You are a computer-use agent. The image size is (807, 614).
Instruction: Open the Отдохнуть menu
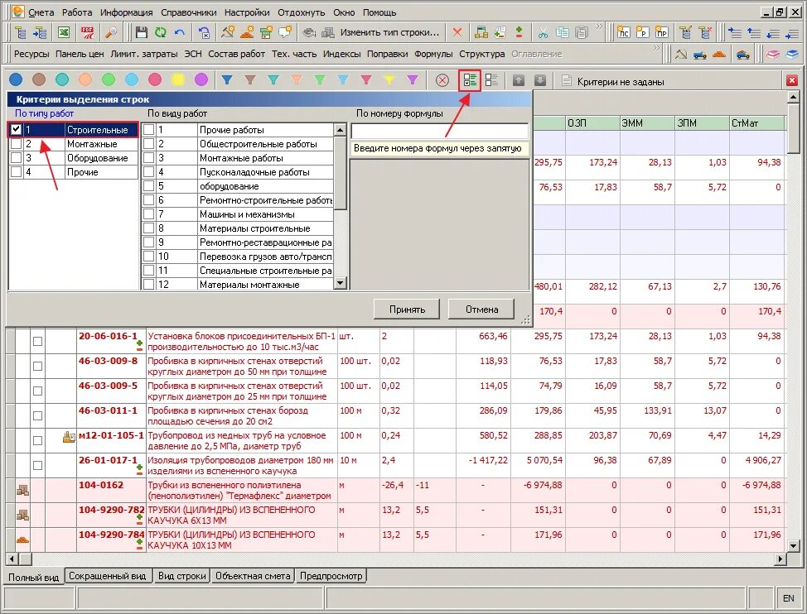pyautogui.click(x=301, y=12)
